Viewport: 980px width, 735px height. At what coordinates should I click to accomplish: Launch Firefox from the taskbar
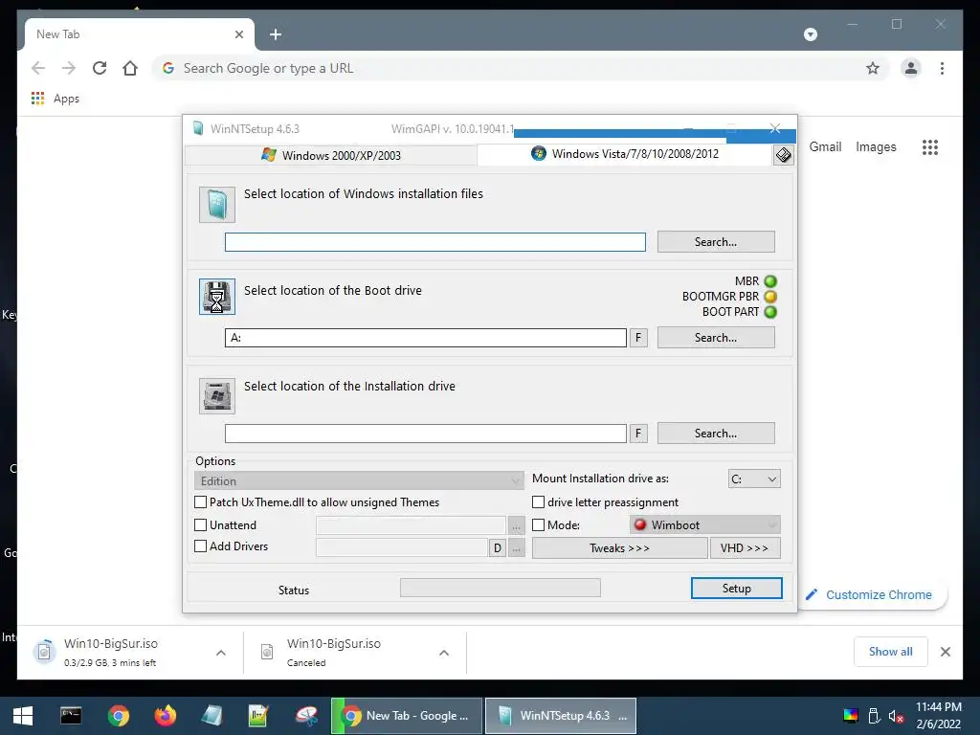(x=165, y=716)
